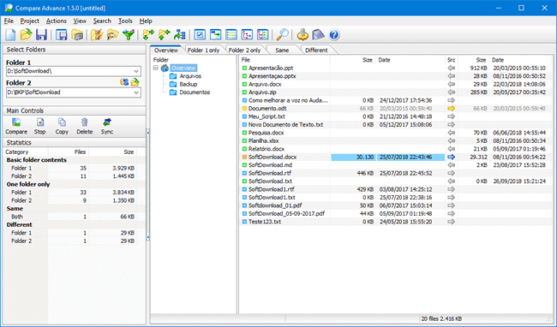The image size is (557, 327).
Task: Open the Help menu
Action: coord(146,21)
